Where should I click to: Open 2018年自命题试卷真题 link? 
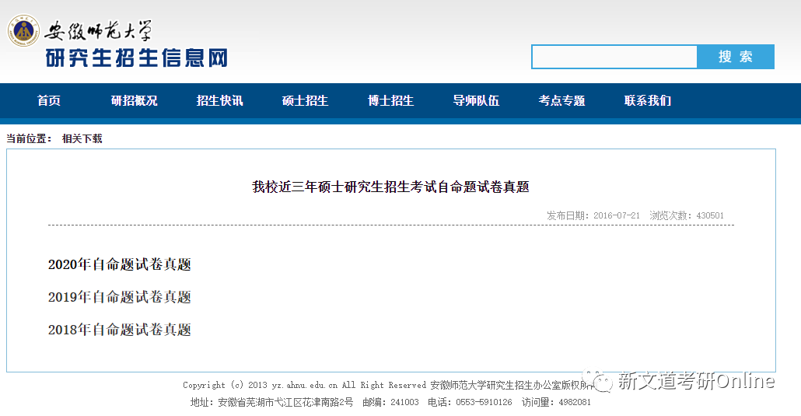click(120, 330)
